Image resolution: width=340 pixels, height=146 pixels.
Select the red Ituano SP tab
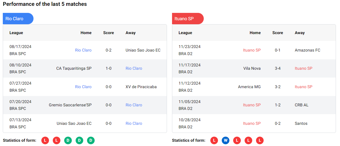[x=188, y=19]
